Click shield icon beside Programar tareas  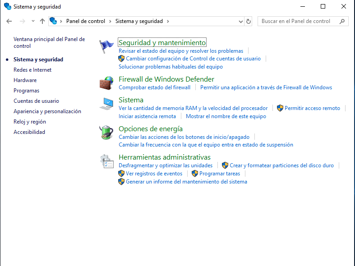point(195,174)
